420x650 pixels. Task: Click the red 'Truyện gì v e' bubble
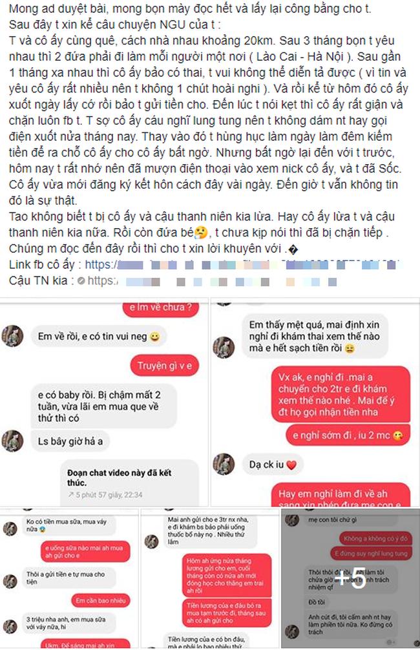click(165, 366)
